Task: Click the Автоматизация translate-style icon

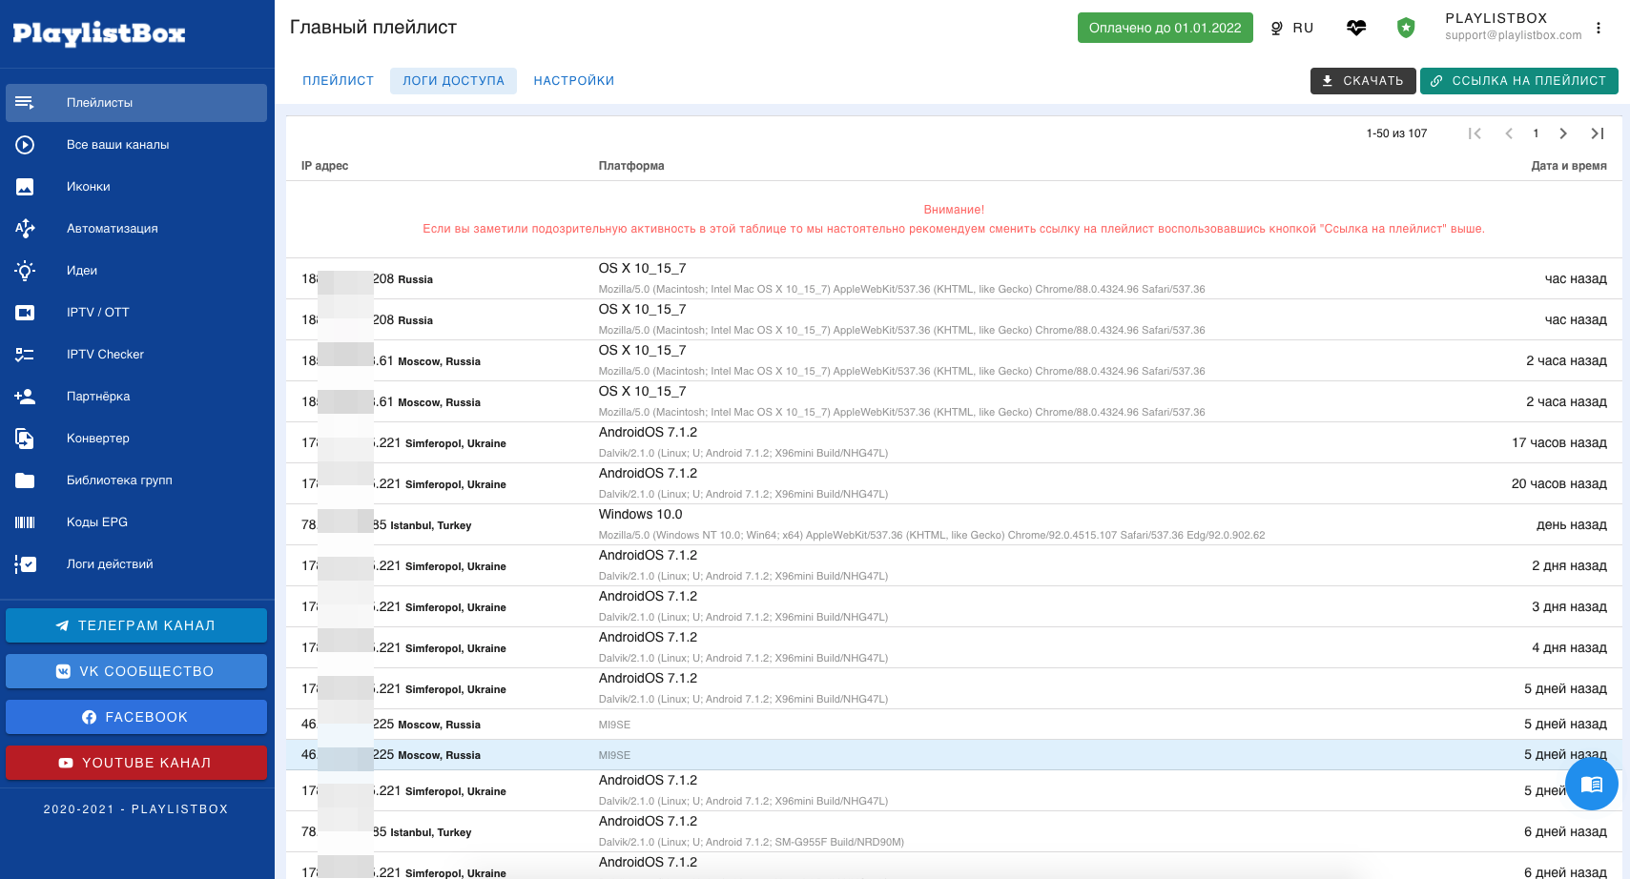Action: [25, 229]
